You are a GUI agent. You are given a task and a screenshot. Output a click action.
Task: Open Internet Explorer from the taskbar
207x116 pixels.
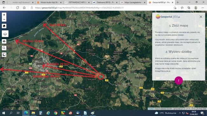(x=48, y=113)
